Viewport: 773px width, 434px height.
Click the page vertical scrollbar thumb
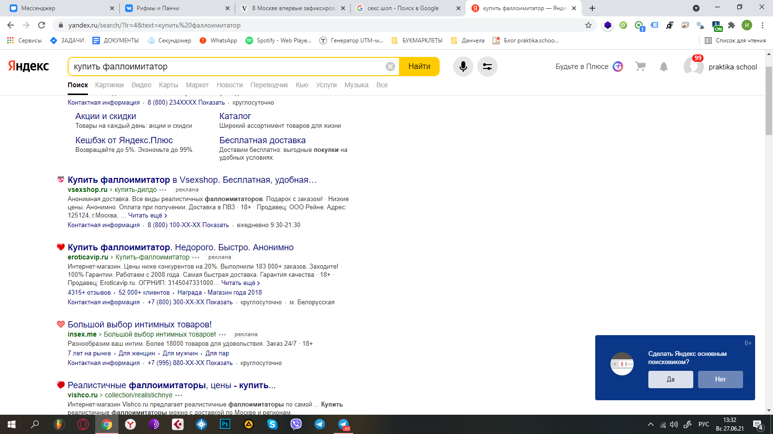[x=769, y=101]
